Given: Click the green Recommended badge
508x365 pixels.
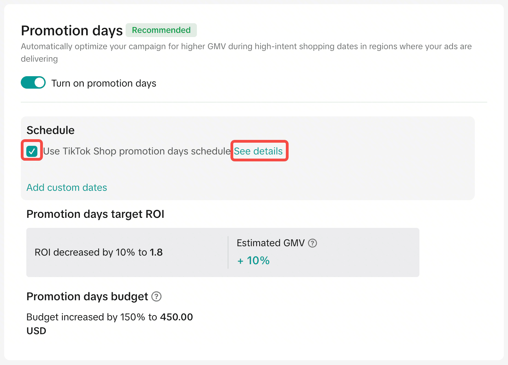Looking at the screenshot, I should pos(161,30).
